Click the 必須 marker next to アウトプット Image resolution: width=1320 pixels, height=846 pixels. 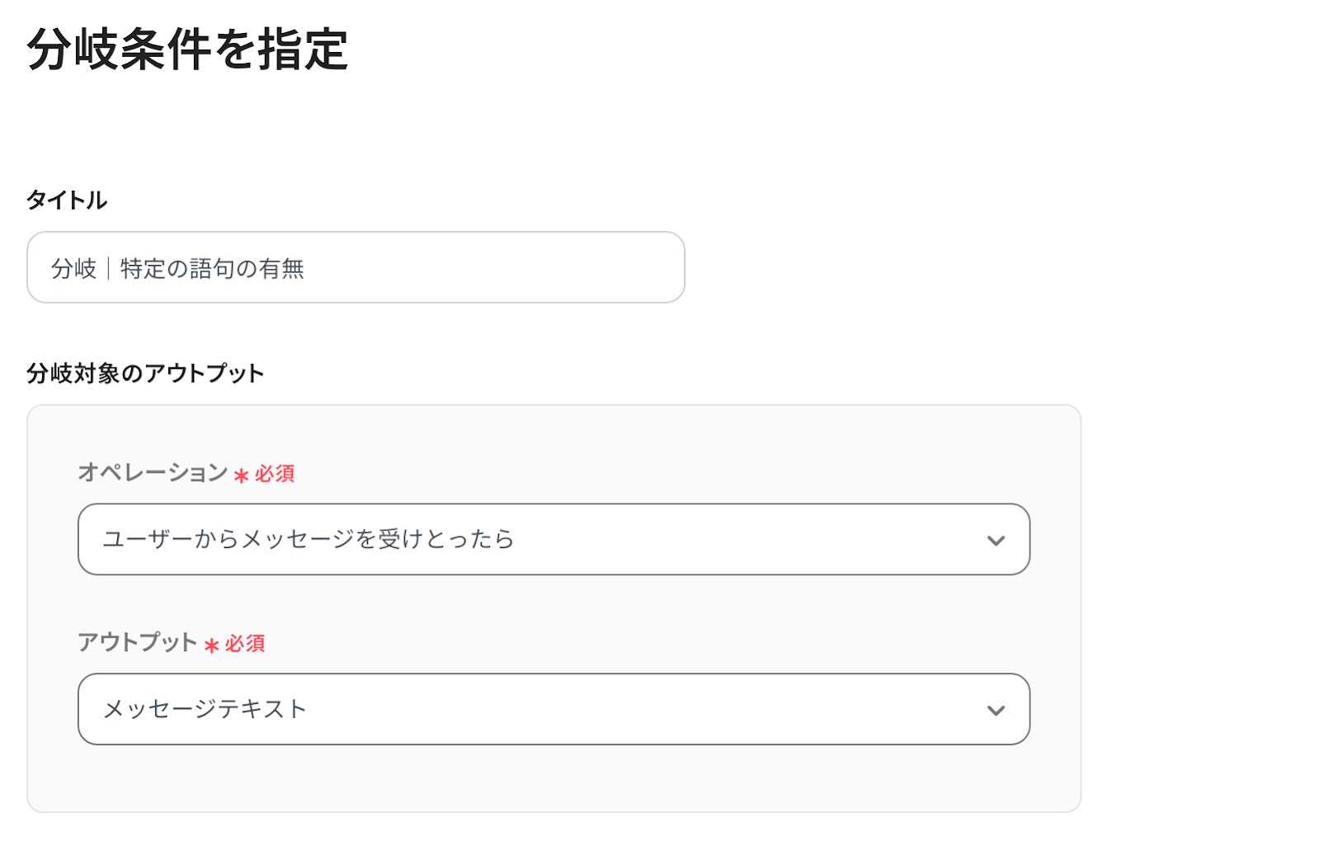pos(245,644)
